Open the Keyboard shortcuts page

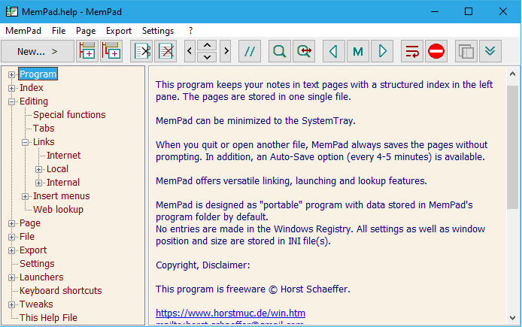(61, 291)
